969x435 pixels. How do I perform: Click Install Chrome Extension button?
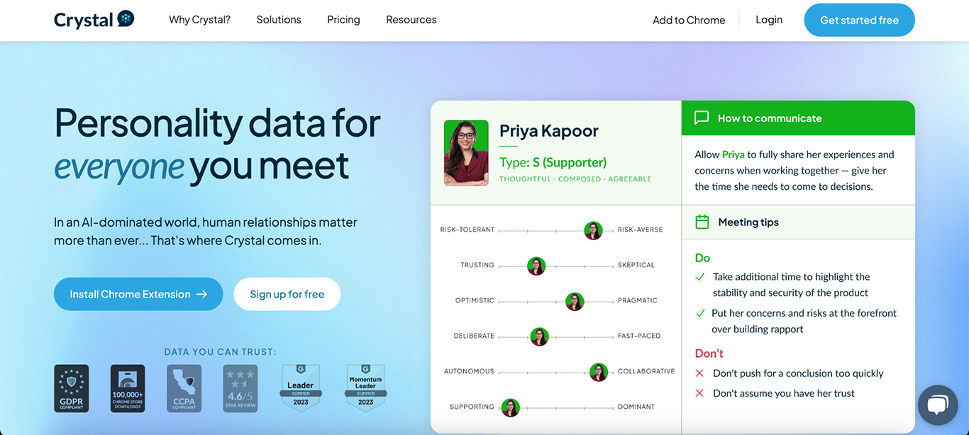[x=138, y=294]
